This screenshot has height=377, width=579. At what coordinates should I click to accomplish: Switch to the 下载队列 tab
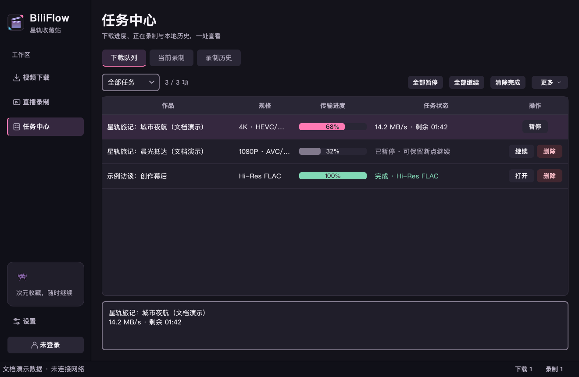124,58
